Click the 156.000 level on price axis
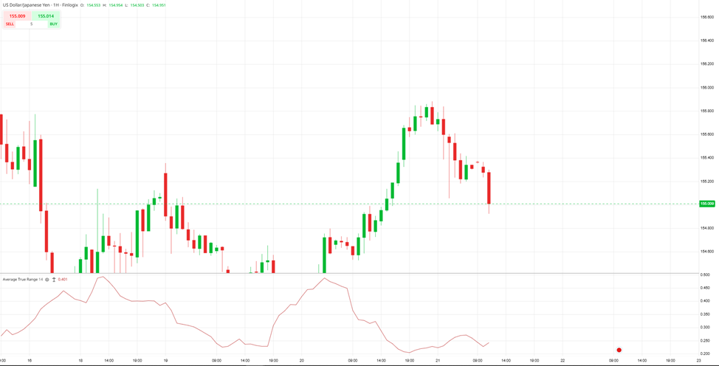Screen dimensions: 719x366 pos(706,87)
